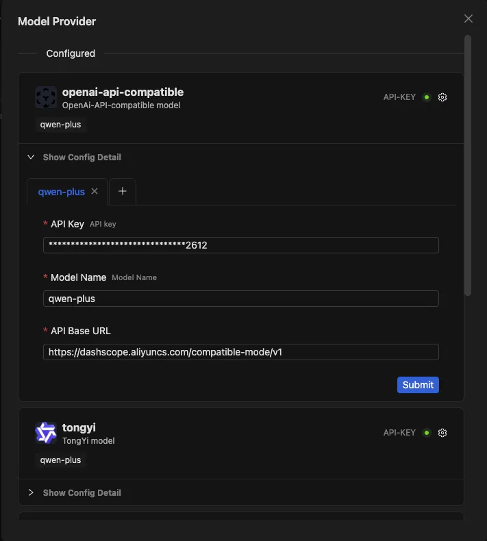Click green status dot of openai-api-compatible
The image size is (487, 541).
(427, 97)
